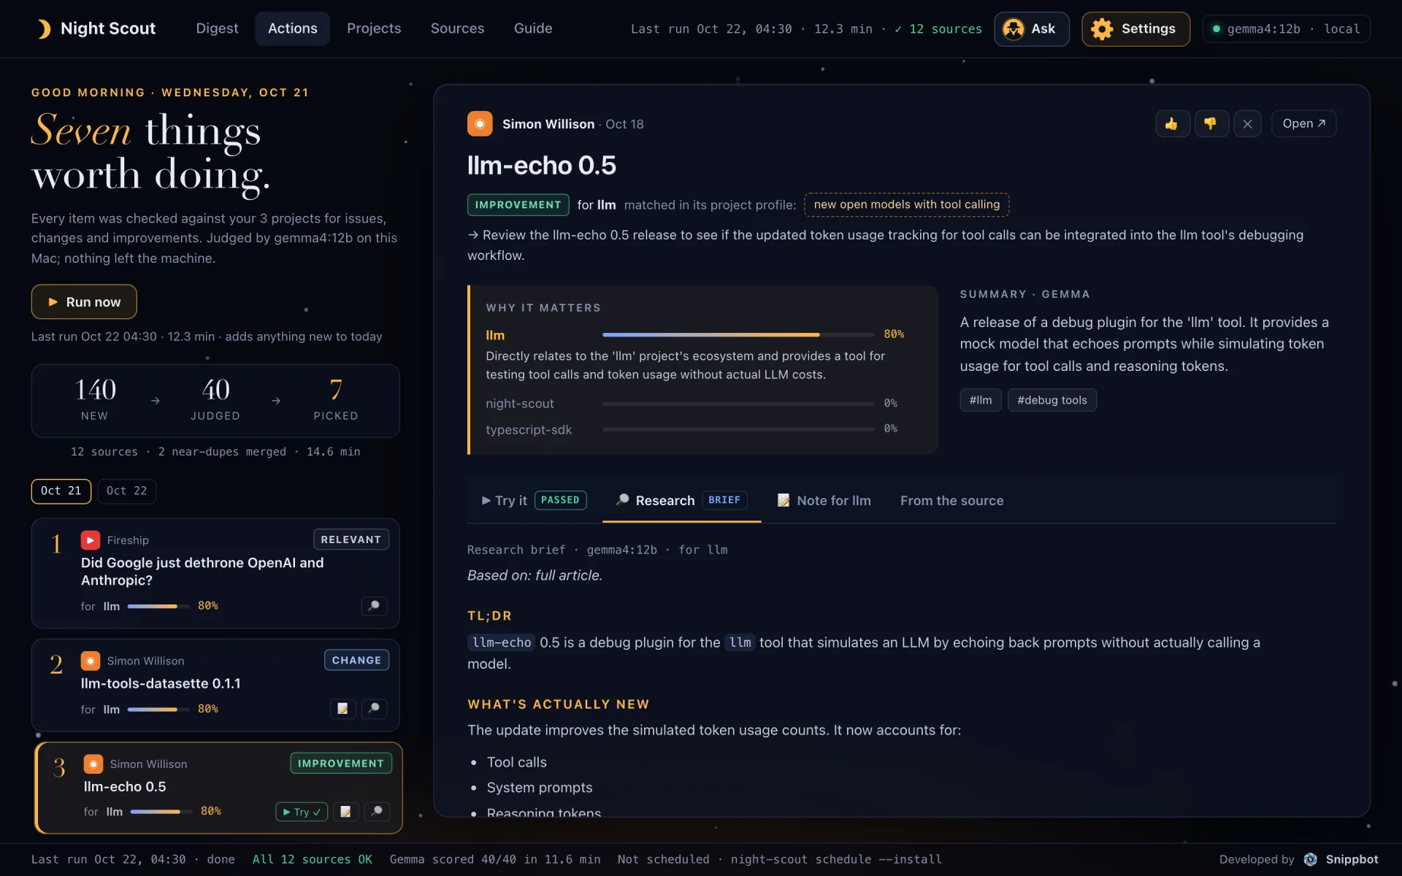Select the Research BRIEF tab
This screenshot has height=876, width=1402.
pos(681,501)
